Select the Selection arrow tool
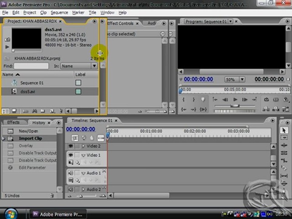 point(284,130)
